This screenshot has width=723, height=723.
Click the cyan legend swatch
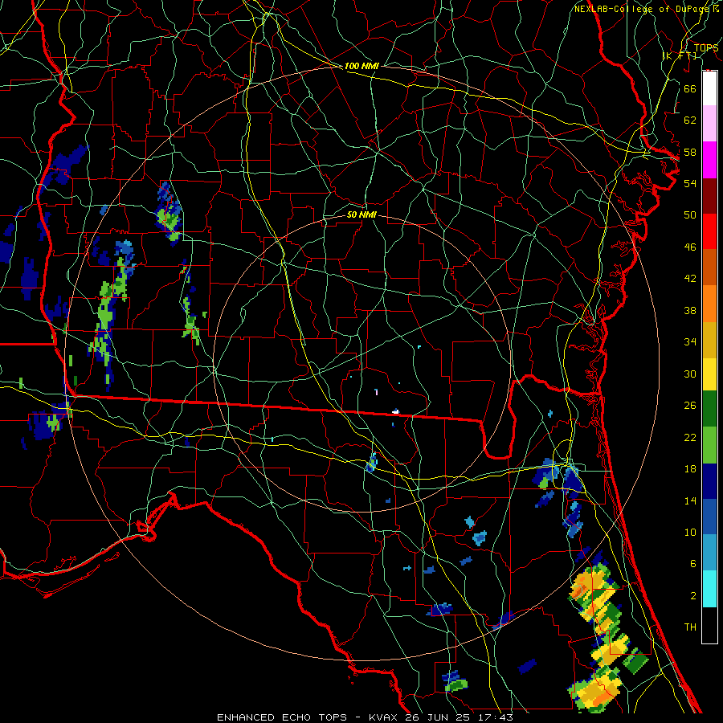click(x=709, y=588)
